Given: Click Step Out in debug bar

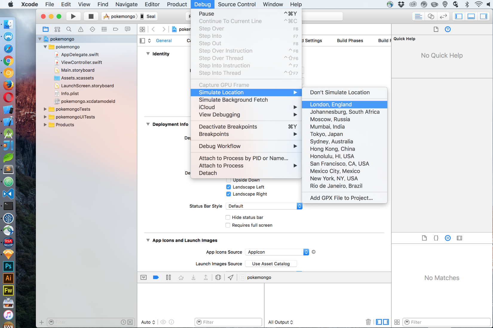Looking at the screenshot, I should tap(206, 277).
